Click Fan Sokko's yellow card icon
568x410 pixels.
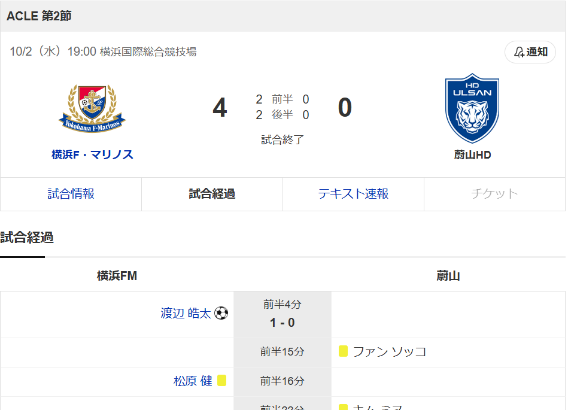click(343, 351)
